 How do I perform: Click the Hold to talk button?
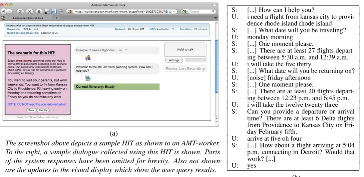click(185, 49)
